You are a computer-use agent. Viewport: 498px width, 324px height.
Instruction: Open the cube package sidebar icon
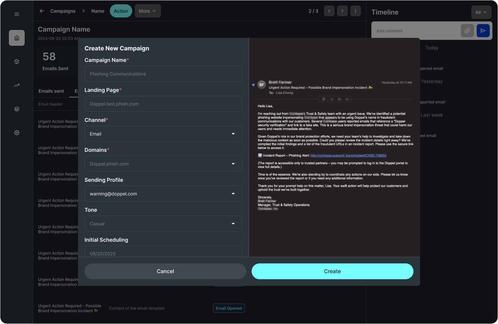click(17, 62)
